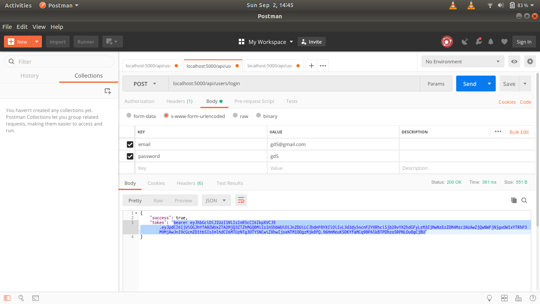Change the POST method dropdown
Image resolution: width=540 pixels, height=304 pixels.
tap(146, 84)
